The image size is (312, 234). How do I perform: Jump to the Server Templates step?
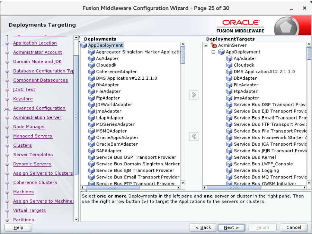pos(33,155)
